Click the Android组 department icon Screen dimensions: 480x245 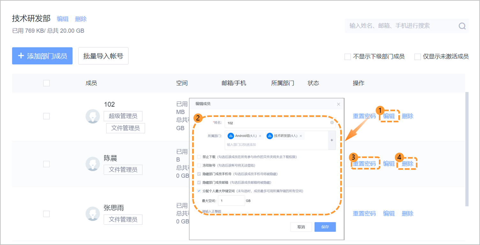tap(231, 136)
